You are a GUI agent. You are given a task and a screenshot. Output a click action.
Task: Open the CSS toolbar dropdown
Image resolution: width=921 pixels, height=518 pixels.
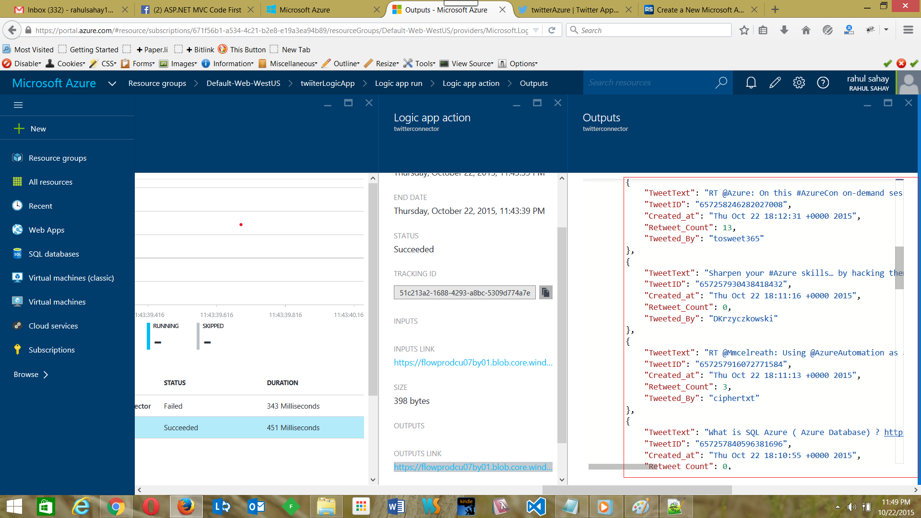coord(103,63)
